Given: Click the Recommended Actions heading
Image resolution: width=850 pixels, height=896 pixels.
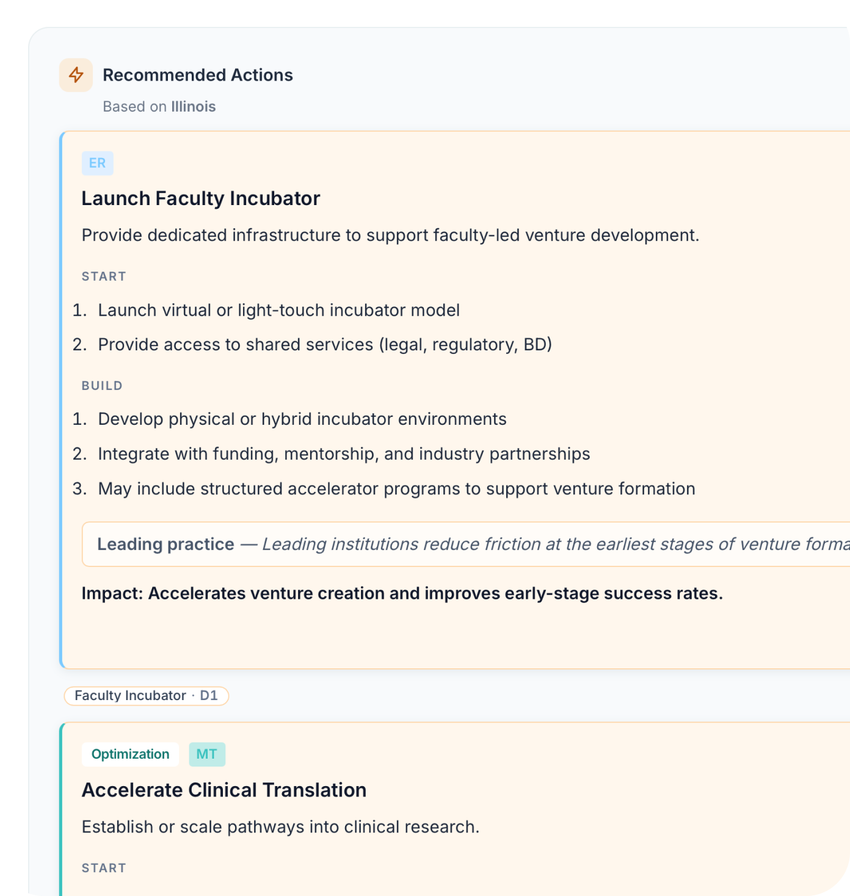Looking at the screenshot, I should 197,75.
